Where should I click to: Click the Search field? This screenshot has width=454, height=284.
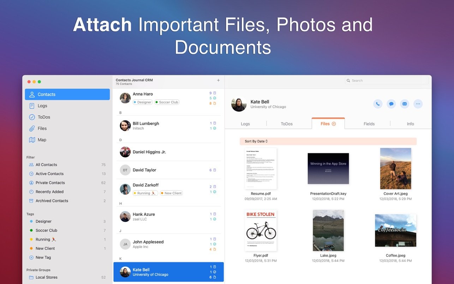pyautogui.click(x=387, y=81)
